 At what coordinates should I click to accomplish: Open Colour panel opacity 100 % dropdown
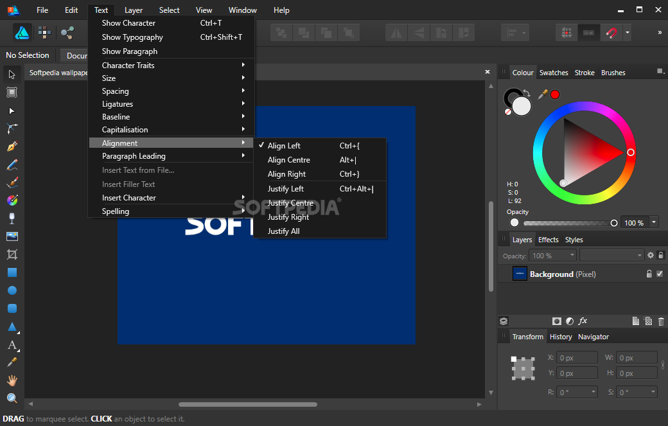(x=653, y=222)
